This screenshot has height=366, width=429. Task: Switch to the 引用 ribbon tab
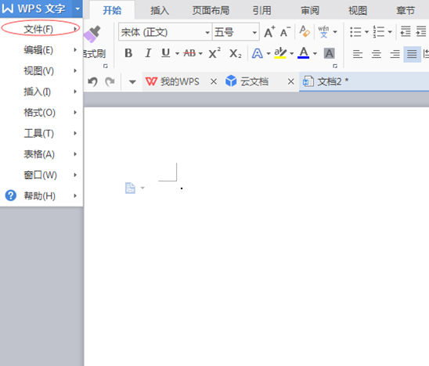pyautogui.click(x=261, y=11)
